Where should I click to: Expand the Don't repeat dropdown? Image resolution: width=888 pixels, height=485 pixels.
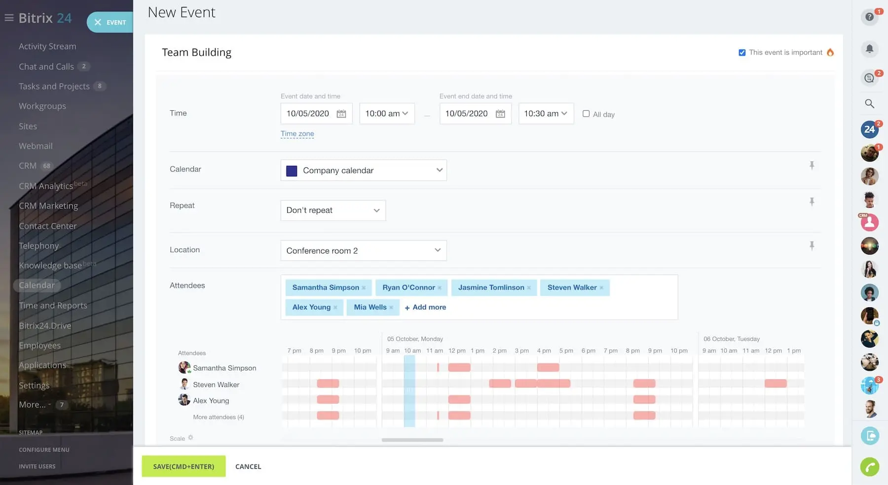pyautogui.click(x=333, y=210)
